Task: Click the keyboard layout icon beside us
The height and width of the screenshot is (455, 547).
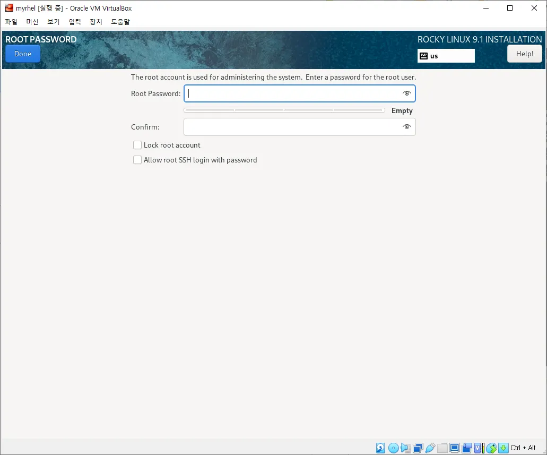Action: pos(423,56)
